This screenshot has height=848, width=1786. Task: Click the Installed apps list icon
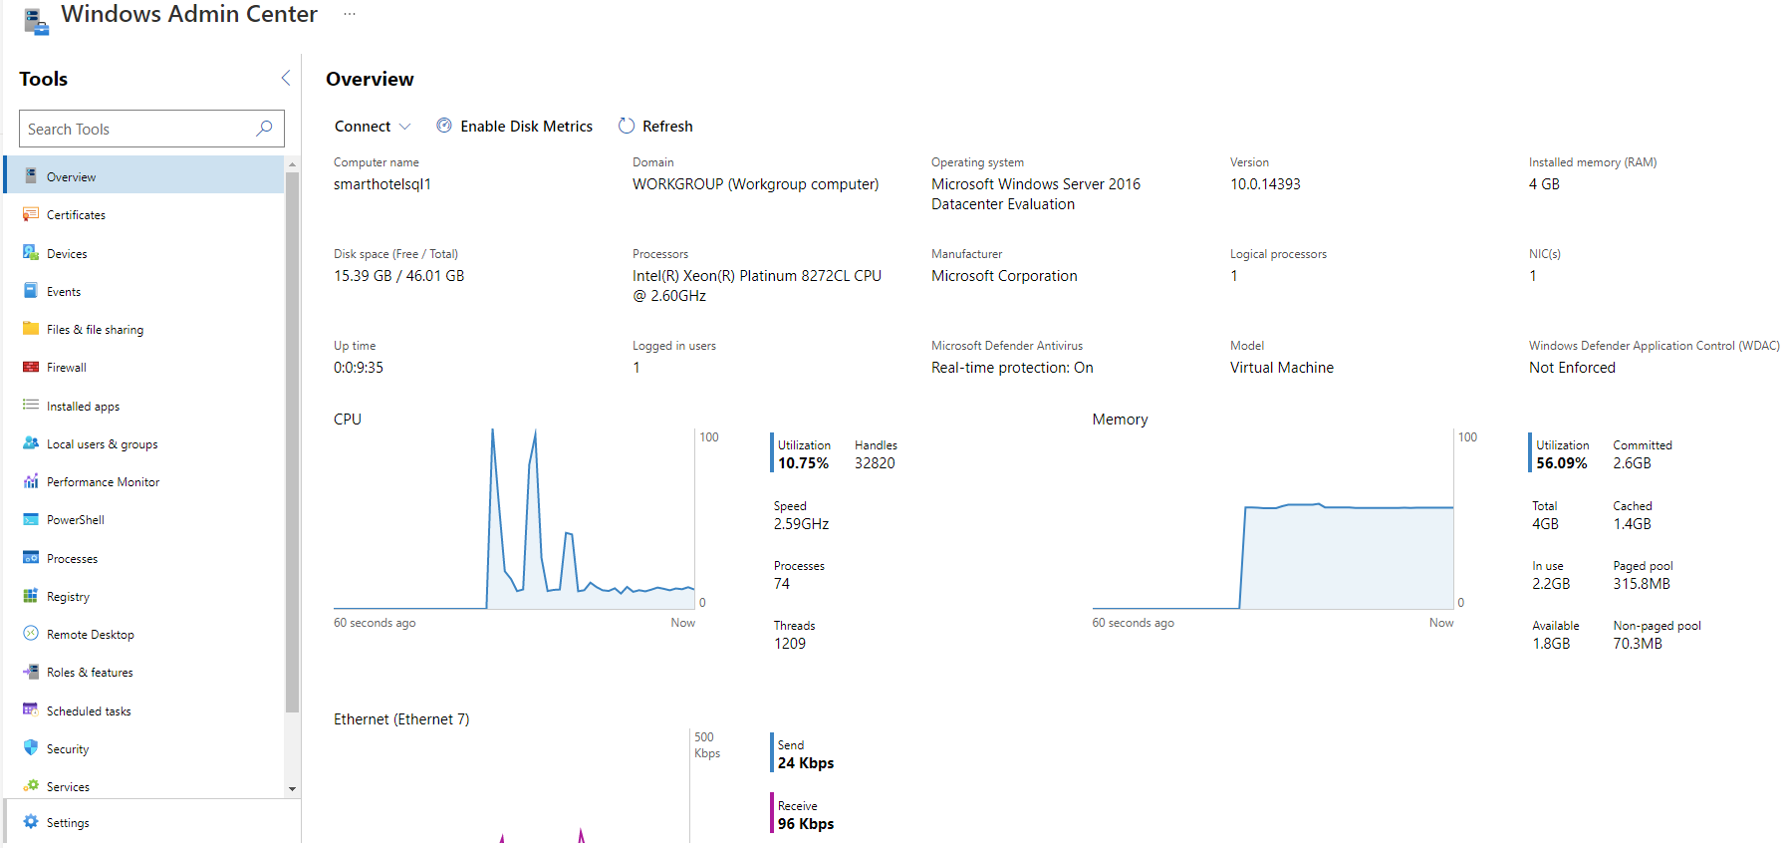pos(31,405)
